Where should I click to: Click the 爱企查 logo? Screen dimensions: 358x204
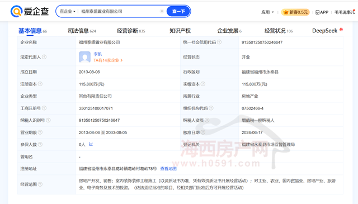30,11
